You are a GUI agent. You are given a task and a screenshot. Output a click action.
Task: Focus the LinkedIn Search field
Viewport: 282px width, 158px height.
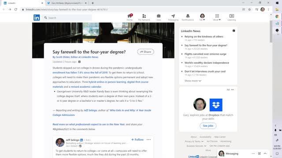click(x=67, y=18)
